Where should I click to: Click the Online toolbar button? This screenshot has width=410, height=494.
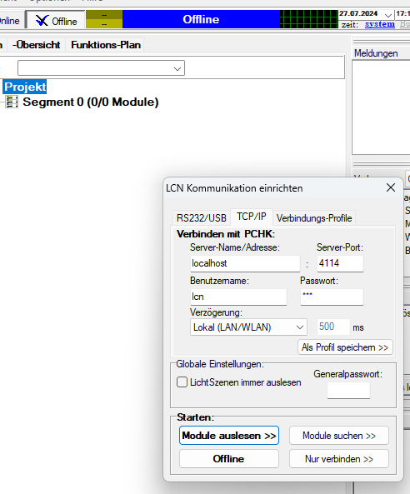click(x=11, y=21)
